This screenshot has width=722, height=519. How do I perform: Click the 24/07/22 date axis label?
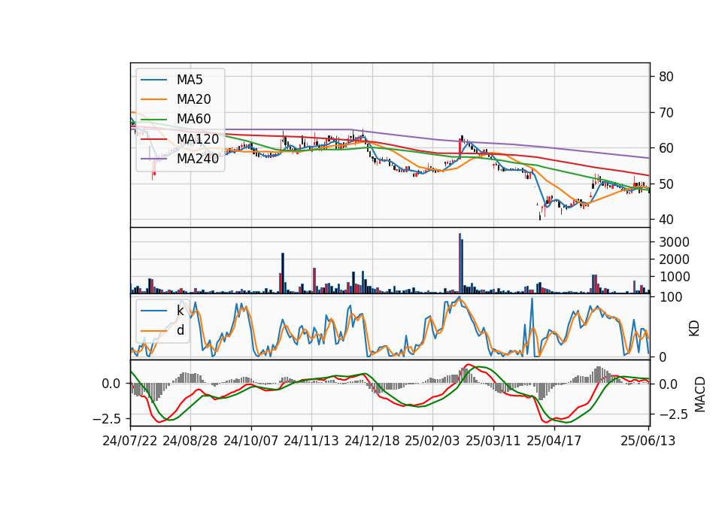click(130, 441)
